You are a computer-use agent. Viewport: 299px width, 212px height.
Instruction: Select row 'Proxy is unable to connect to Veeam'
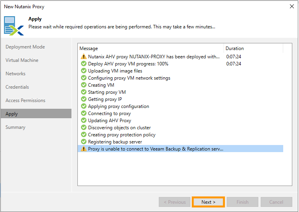coord(181,149)
